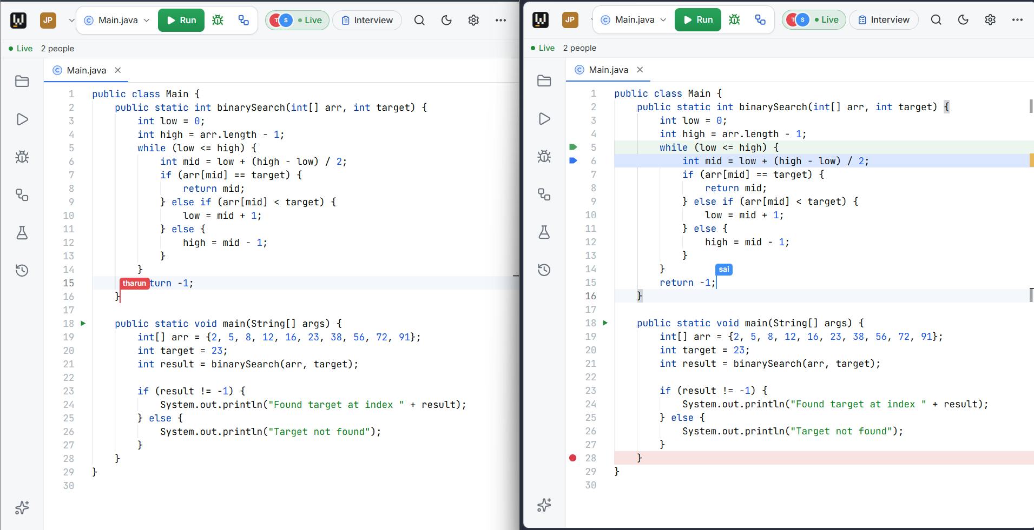This screenshot has height=530, width=1034.
Task: Open the Tests flask icon in right window sidebar
Action: point(544,232)
